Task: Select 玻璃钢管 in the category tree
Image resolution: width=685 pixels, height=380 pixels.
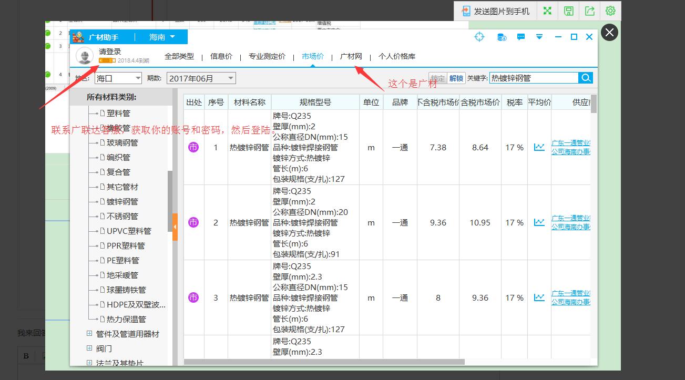Action: click(122, 142)
